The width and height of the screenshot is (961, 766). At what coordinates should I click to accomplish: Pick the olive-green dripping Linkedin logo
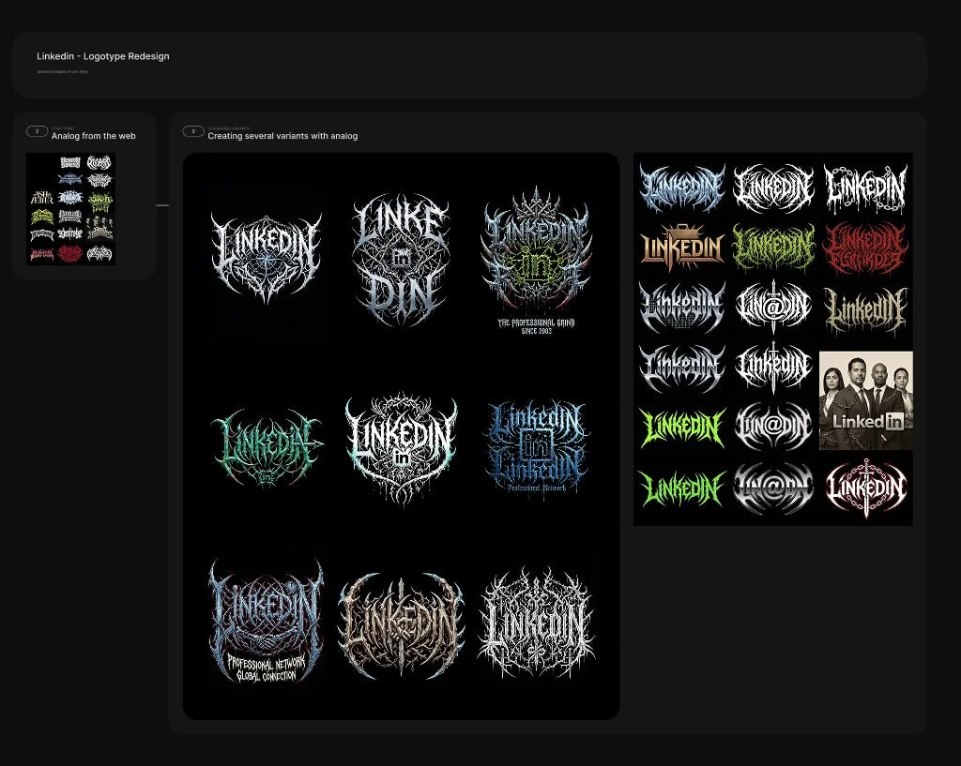point(773,248)
